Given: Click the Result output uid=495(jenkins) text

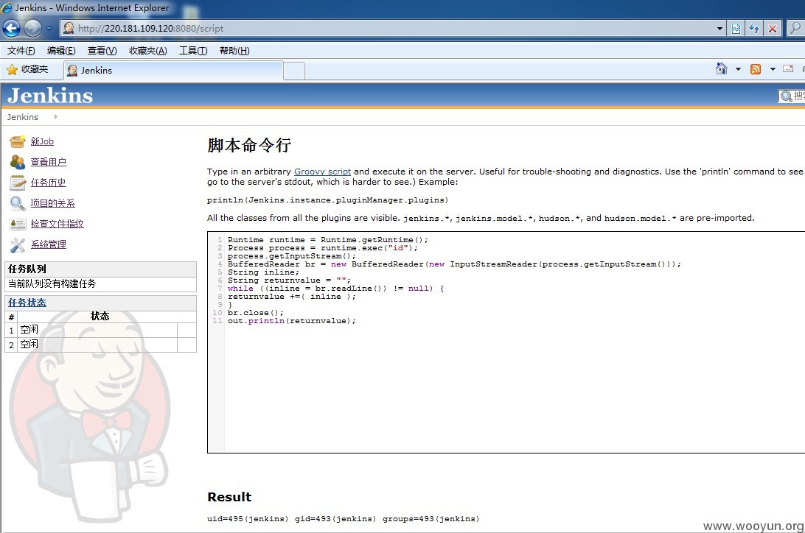Looking at the screenshot, I should tap(343, 519).
